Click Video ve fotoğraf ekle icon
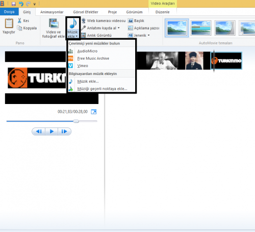The width and height of the screenshot is (255, 232). click(x=54, y=23)
